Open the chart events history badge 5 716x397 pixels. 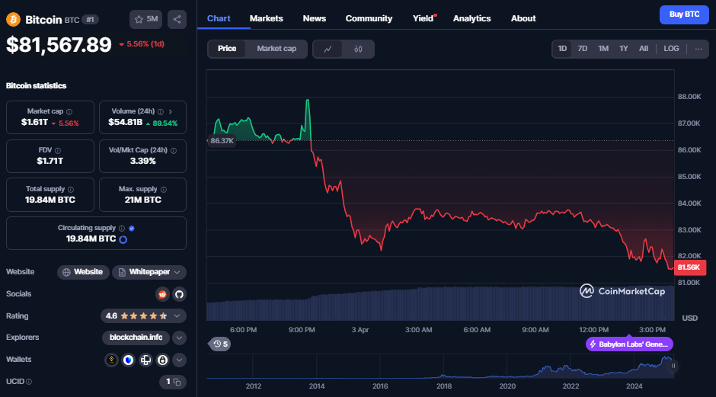click(219, 344)
